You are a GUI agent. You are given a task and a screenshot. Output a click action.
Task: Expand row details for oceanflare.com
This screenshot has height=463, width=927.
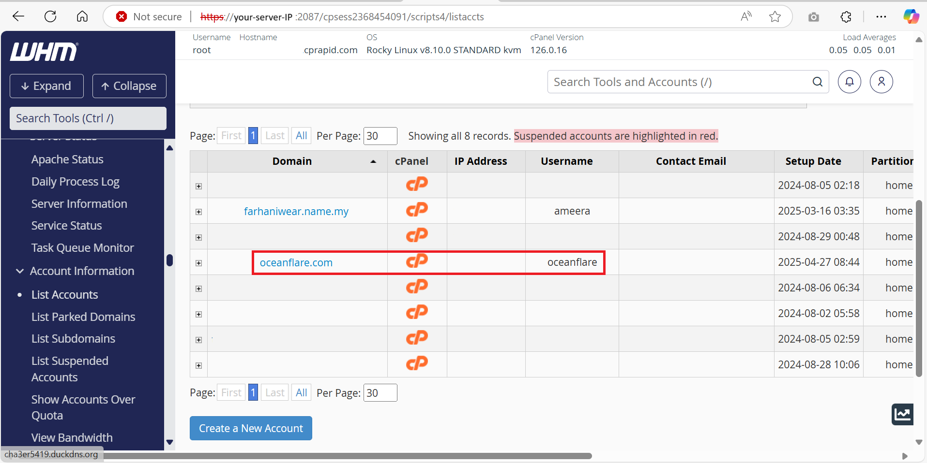(198, 263)
